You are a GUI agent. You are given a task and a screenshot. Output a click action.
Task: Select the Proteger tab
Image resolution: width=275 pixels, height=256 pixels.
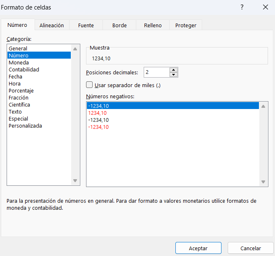click(x=186, y=25)
